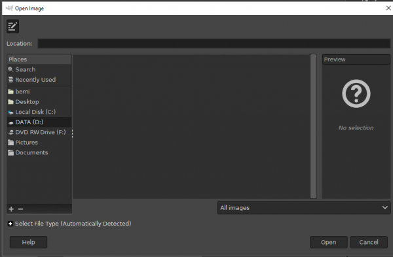The height and width of the screenshot is (257, 393).
Task: Remove bookmark with the minus icon
Action: 20,209
